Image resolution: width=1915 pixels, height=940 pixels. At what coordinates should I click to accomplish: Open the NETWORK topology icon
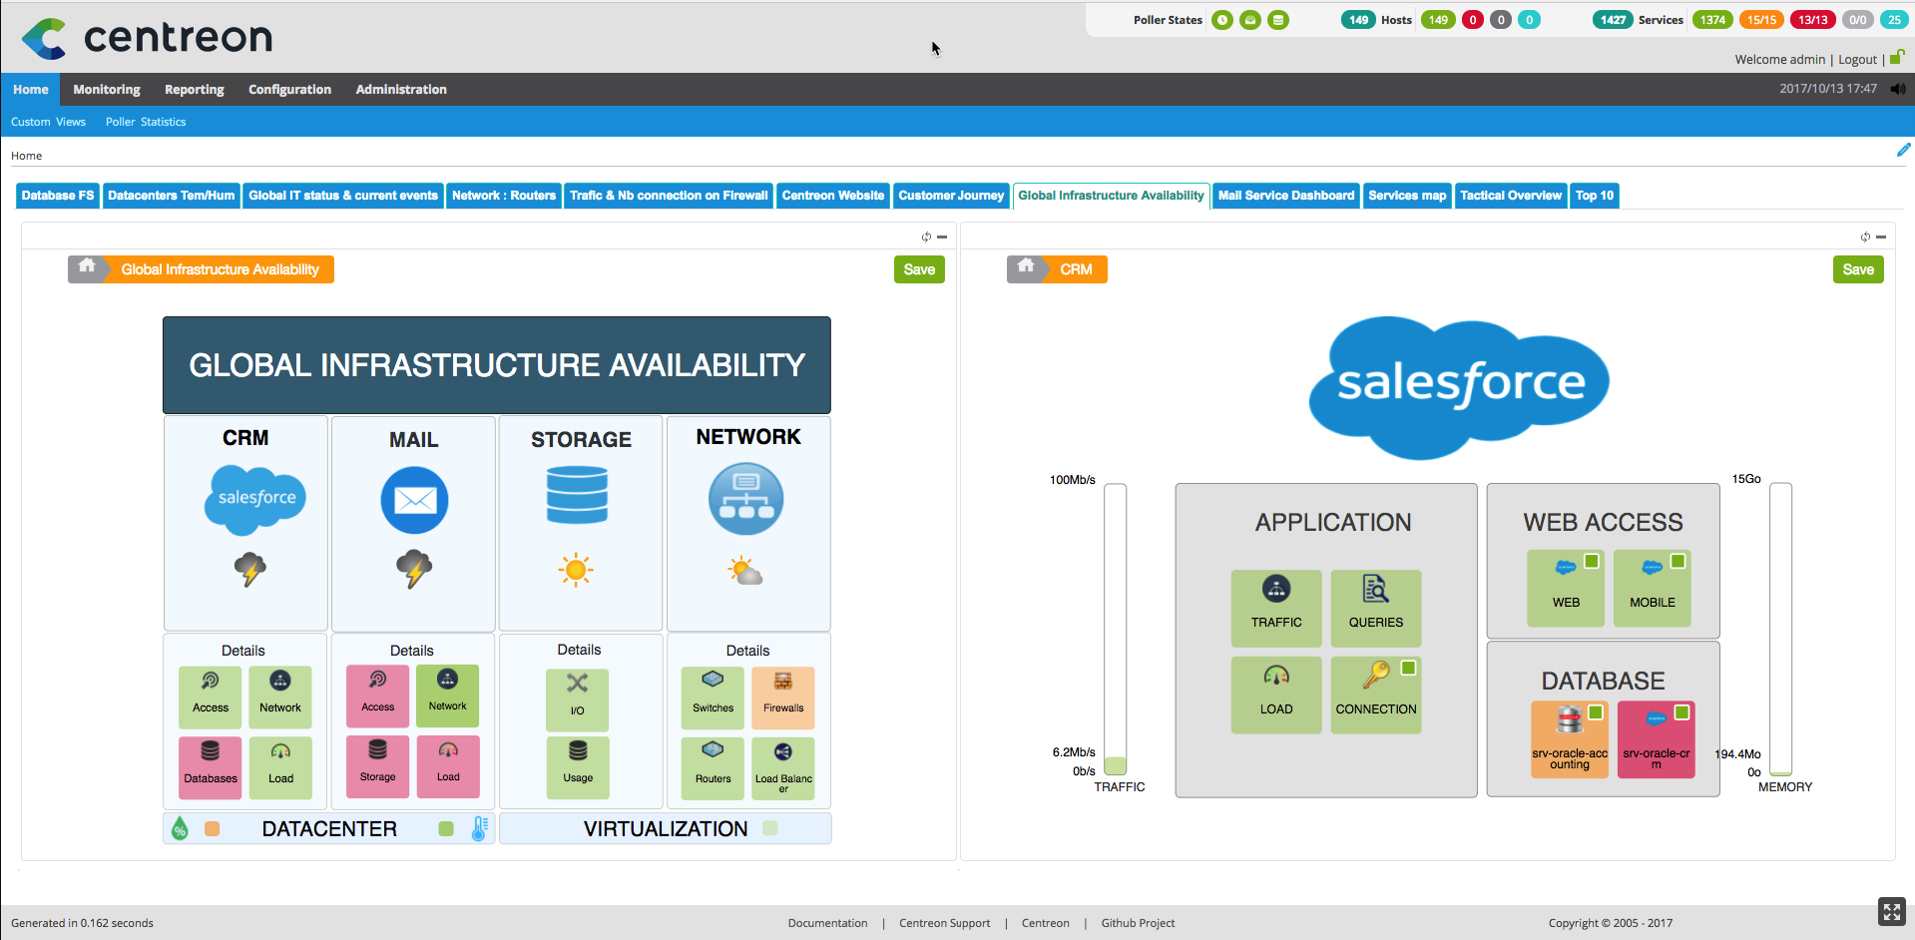pyautogui.click(x=745, y=499)
